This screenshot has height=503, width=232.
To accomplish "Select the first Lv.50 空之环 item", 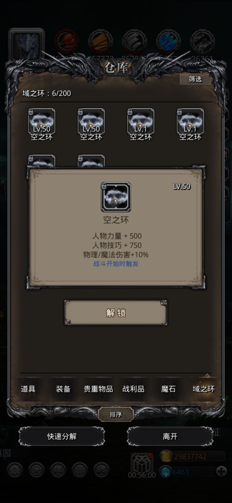I will click(42, 124).
